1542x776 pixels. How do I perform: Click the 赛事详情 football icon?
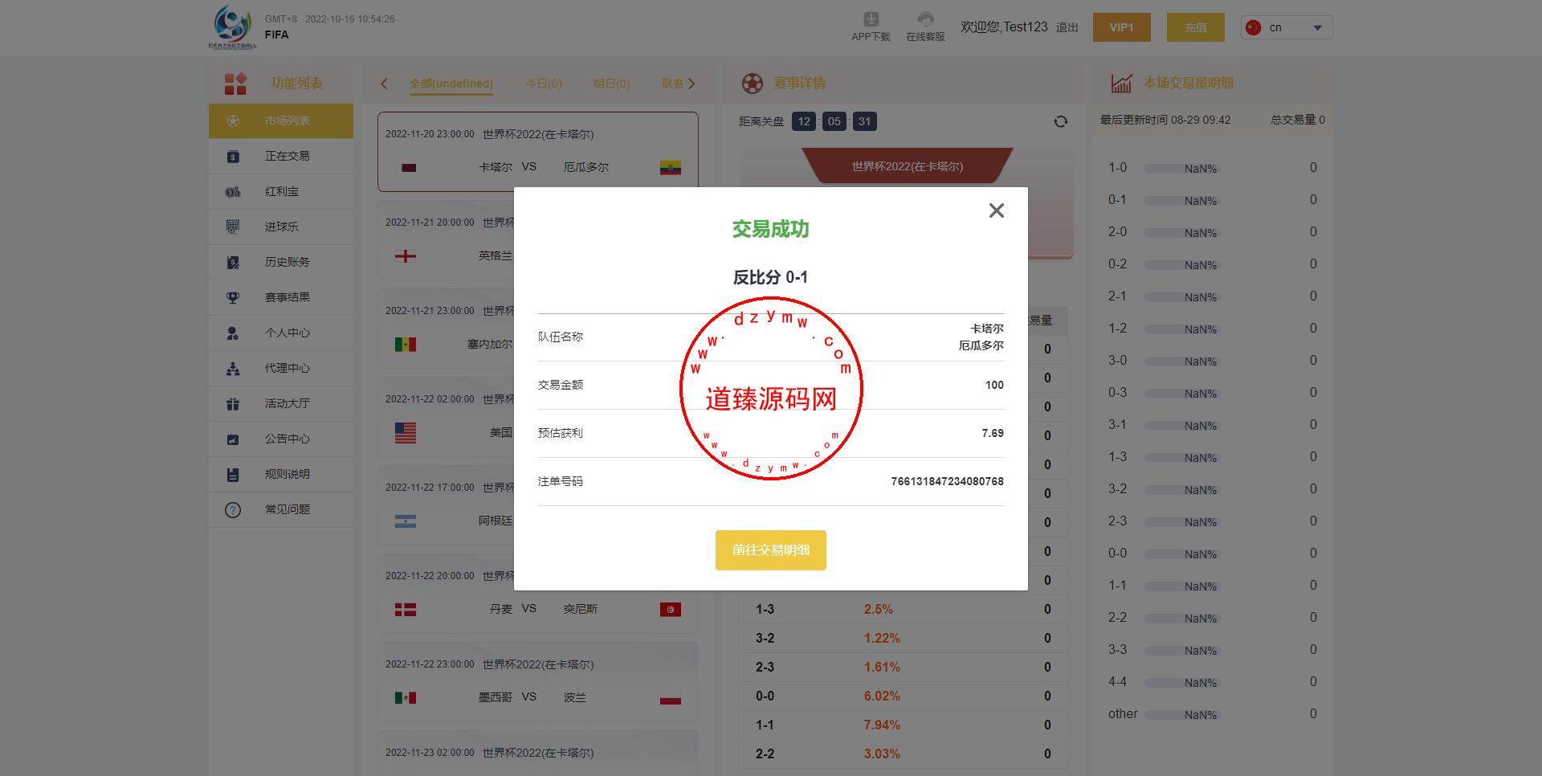point(752,84)
